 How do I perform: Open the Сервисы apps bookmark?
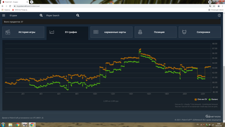click(6, 10)
